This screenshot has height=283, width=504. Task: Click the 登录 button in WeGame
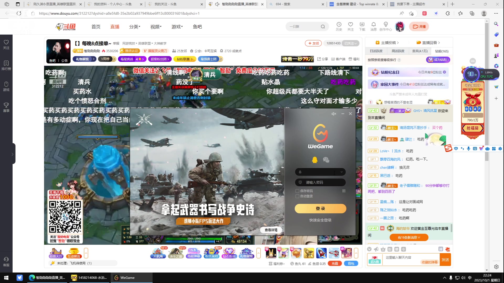point(320,209)
